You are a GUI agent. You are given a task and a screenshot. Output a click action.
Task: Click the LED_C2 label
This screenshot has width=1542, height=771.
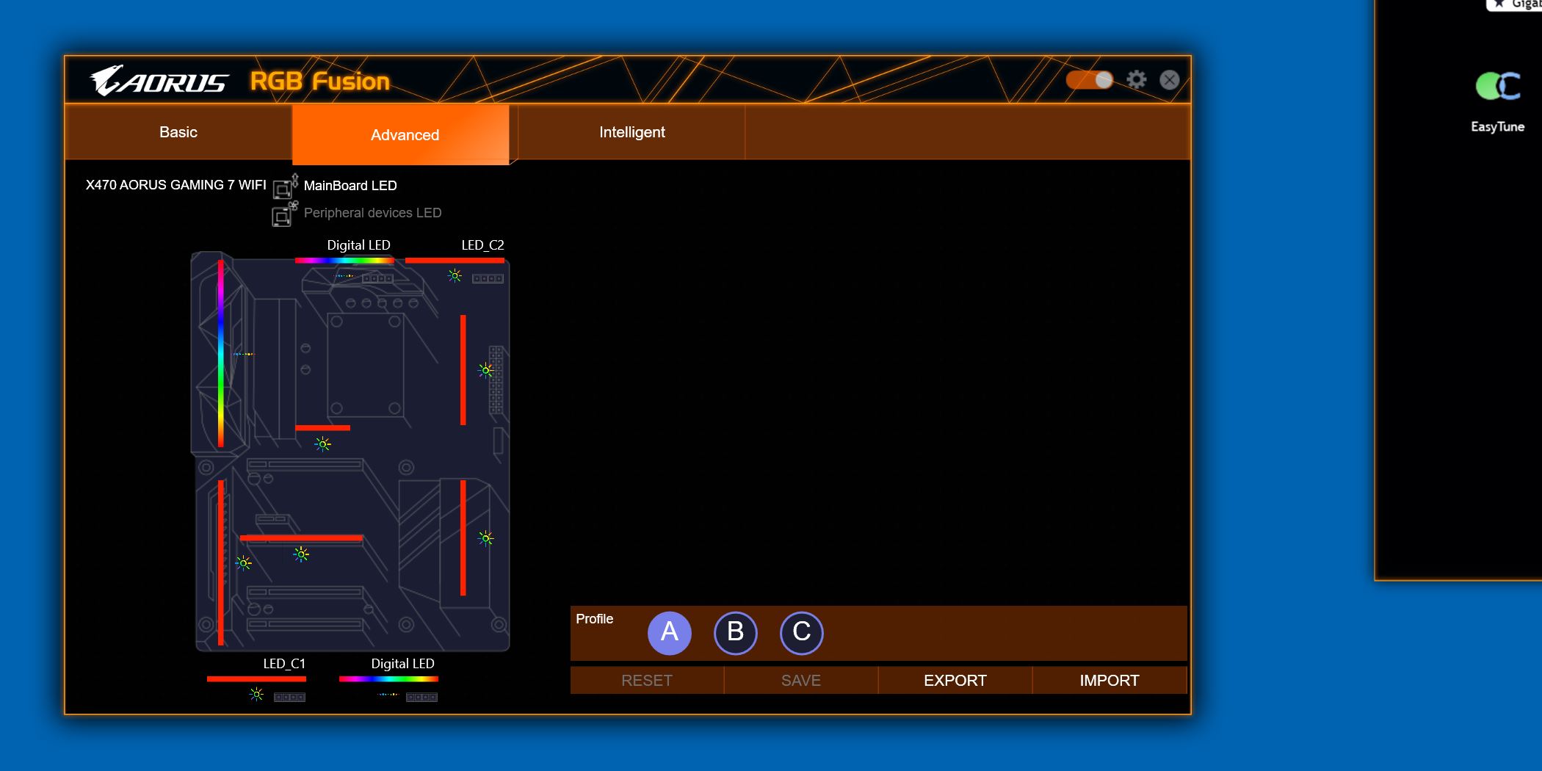tap(482, 245)
